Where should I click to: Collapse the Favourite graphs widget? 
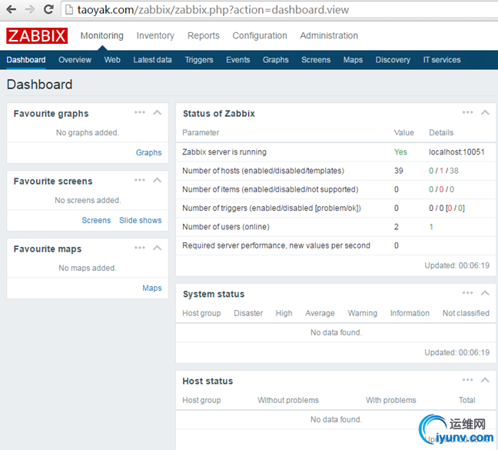pyautogui.click(x=158, y=112)
